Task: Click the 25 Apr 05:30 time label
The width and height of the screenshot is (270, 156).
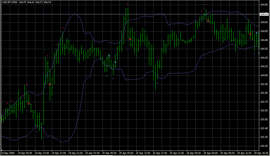Action: pos(109,153)
